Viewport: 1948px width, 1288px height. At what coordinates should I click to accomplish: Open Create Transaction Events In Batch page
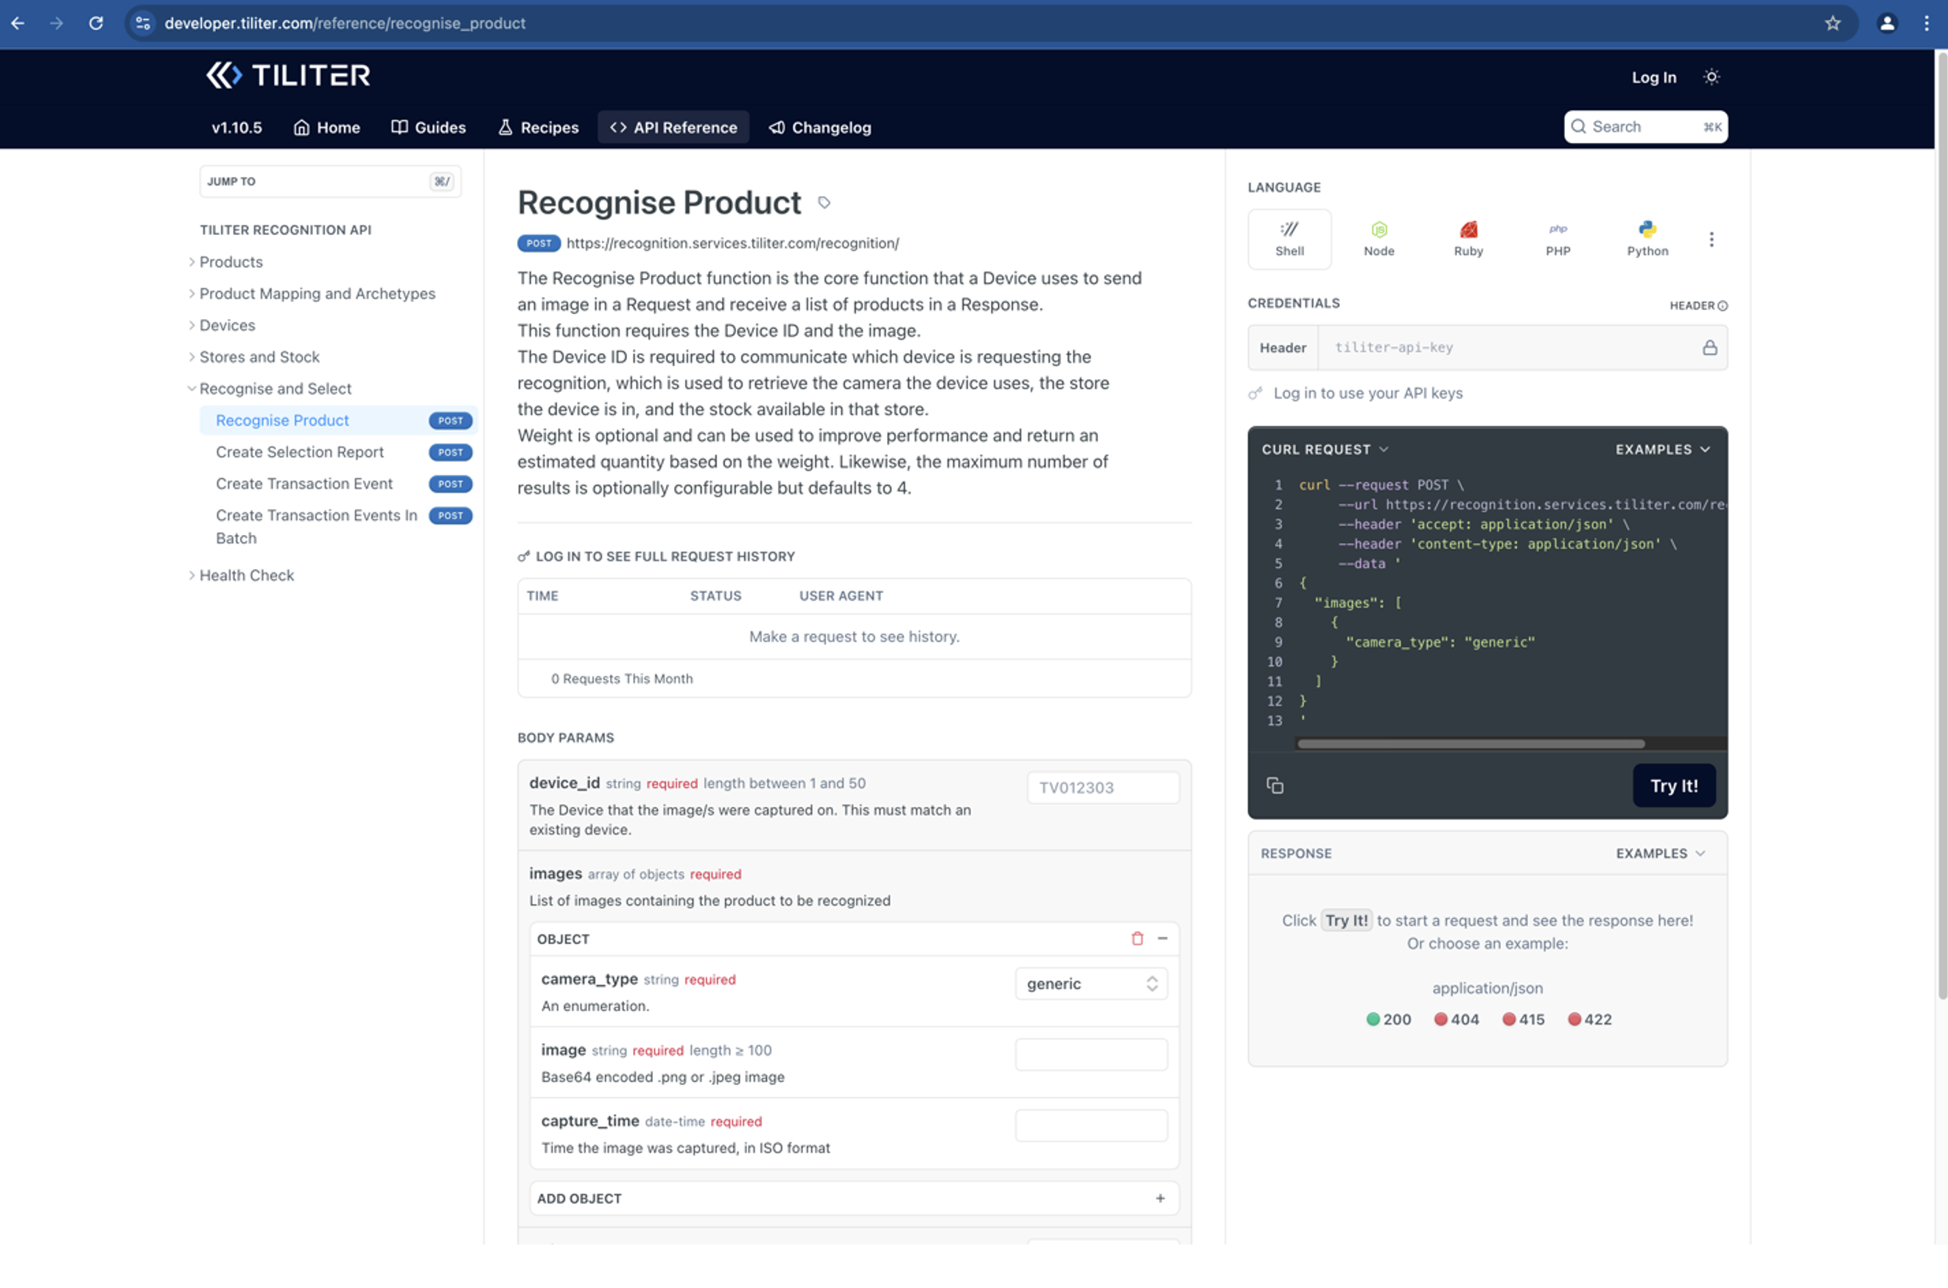pyautogui.click(x=316, y=527)
